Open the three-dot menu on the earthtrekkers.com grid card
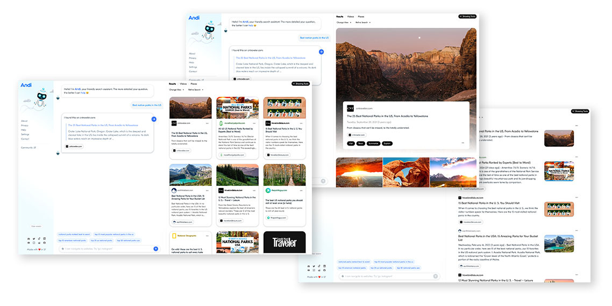Image resolution: width=612 pixels, height=306 pixels. click(207, 190)
